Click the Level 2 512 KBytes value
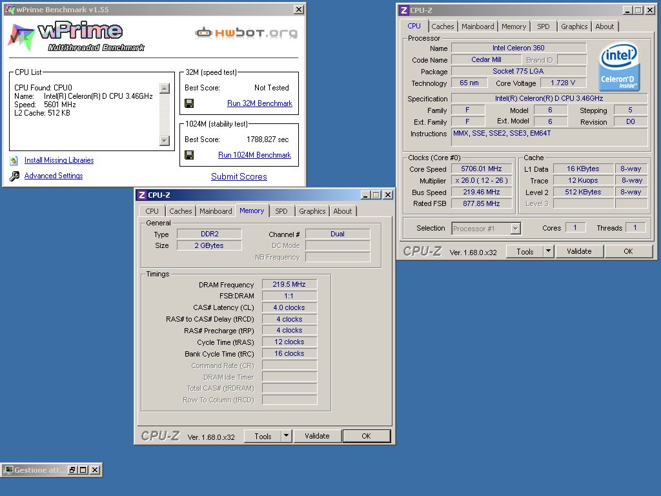661x496 pixels. click(x=583, y=192)
